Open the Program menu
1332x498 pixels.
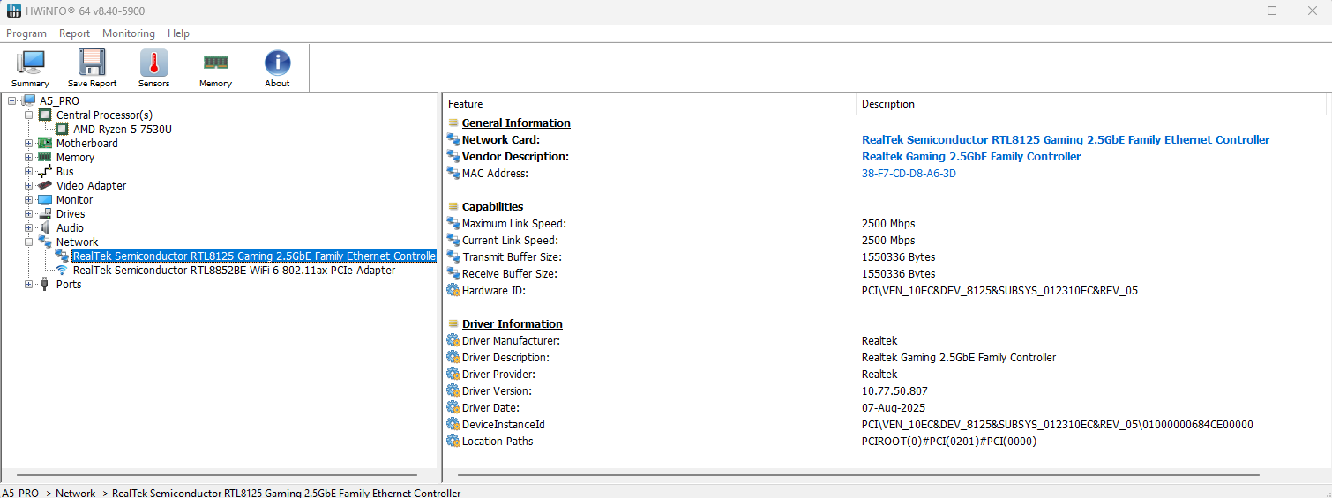(26, 33)
